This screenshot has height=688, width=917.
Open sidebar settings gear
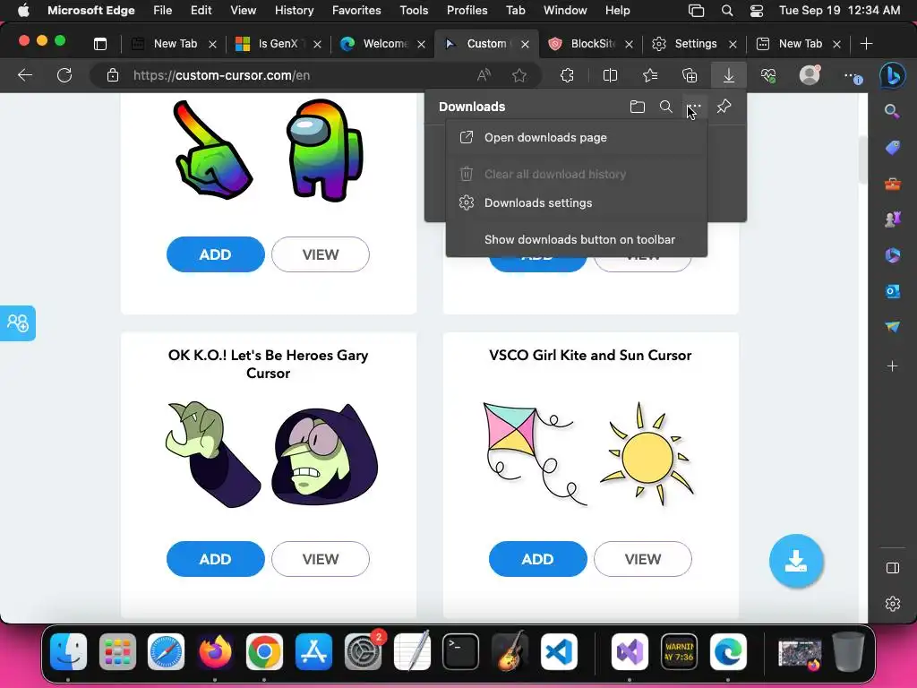point(893,604)
